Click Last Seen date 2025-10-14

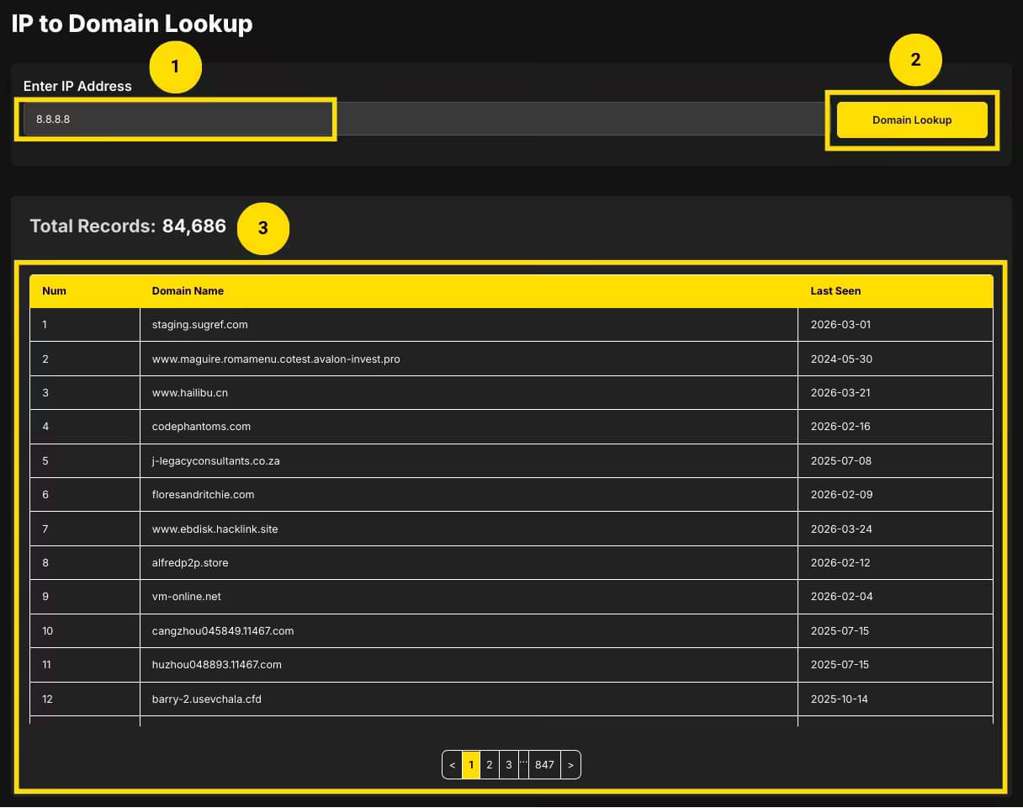[x=840, y=699]
